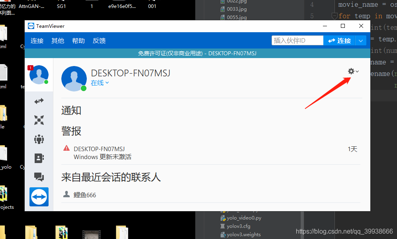Select yolov3.cfg in the IDE file tree
Image resolution: width=397 pixels, height=239 pixels.
coord(235,226)
